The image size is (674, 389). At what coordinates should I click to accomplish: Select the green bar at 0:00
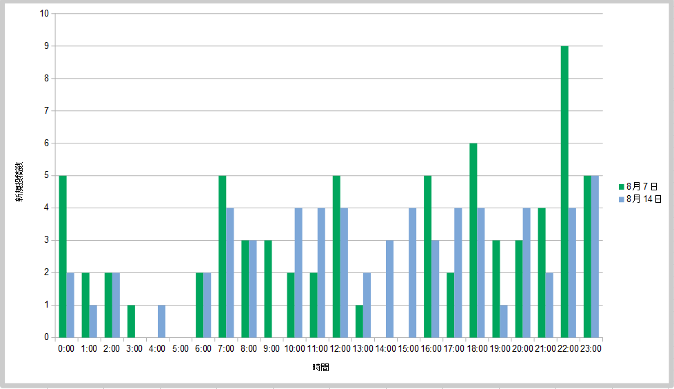pos(63,257)
